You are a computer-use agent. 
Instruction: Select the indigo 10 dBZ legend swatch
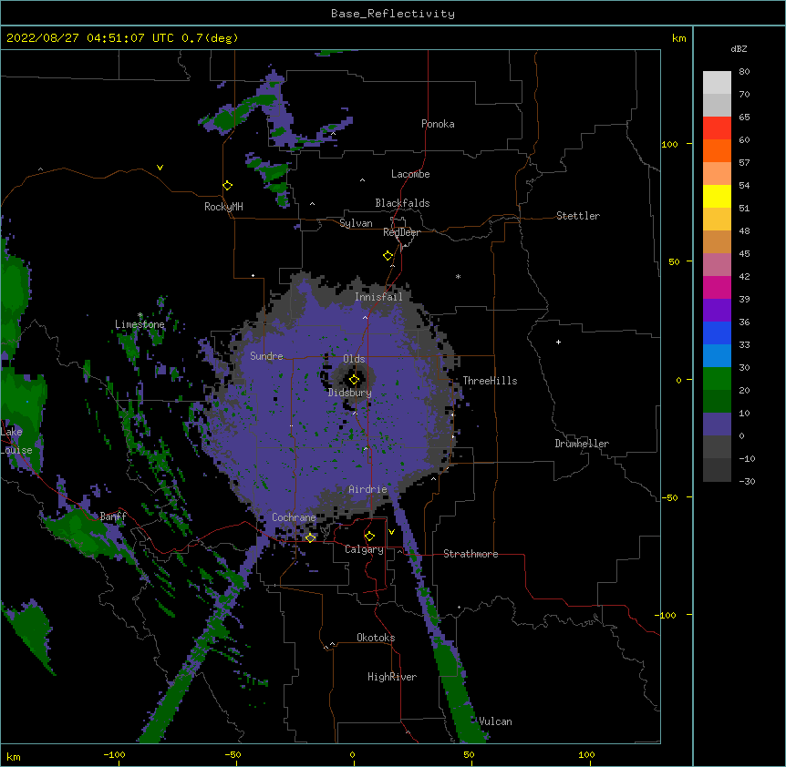click(x=717, y=424)
